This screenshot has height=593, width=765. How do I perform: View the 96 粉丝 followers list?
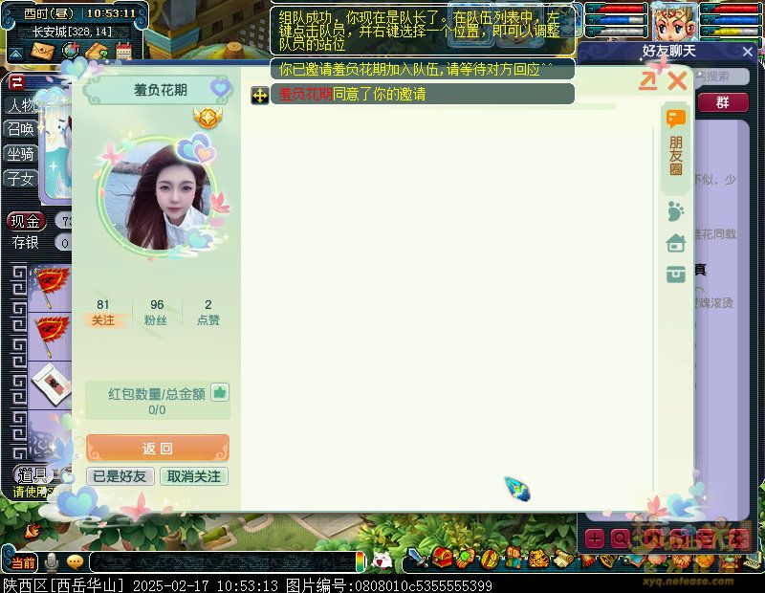click(156, 313)
